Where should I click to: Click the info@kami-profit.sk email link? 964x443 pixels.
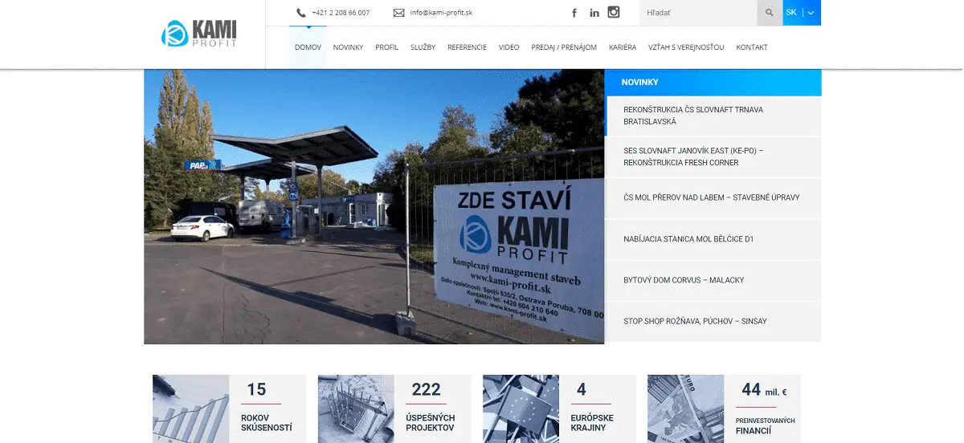(x=441, y=13)
